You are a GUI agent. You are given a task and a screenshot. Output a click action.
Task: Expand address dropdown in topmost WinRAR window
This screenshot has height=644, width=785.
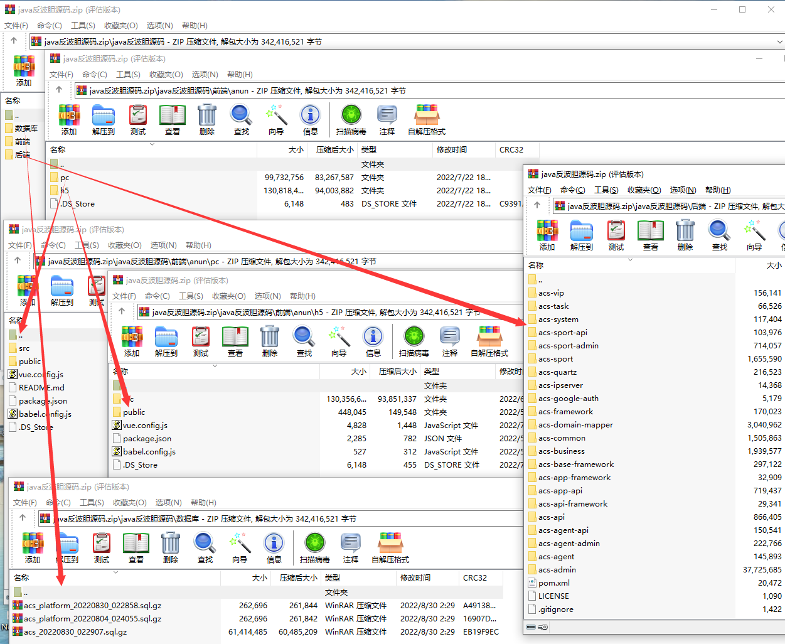coord(779,42)
